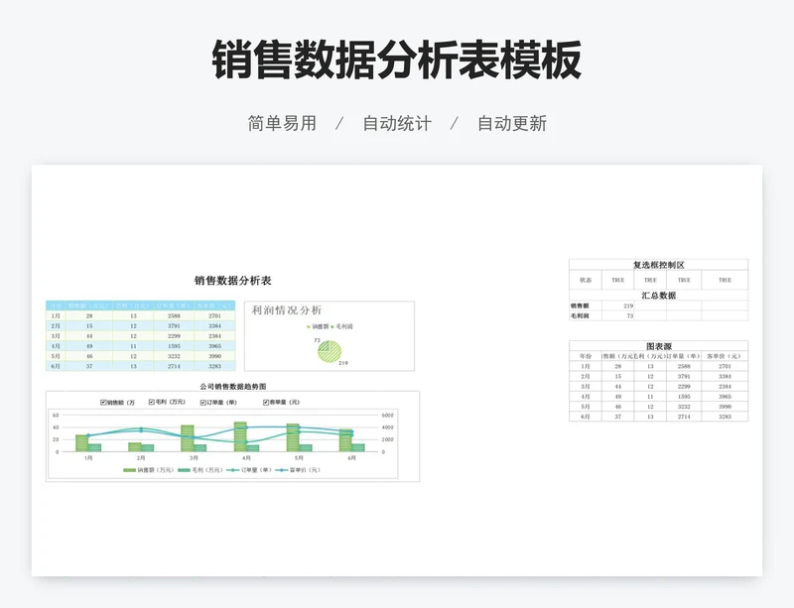This screenshot has width=794, height=608.
Task: Select the 客单价(元) header in 图表源 table
Action: (x=725, y=356)
